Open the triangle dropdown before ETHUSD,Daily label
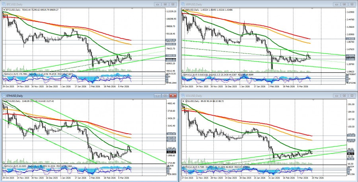The width and height of the screenshot is (358, 182). click(x=4, y=101)
